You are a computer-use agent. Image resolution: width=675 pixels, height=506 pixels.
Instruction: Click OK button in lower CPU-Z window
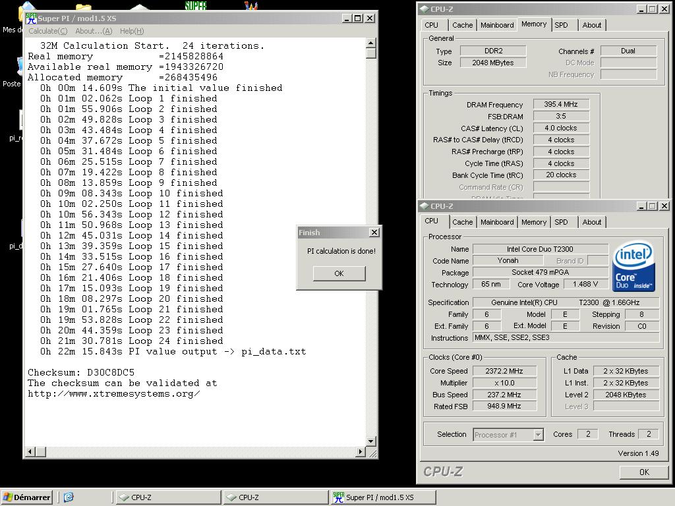click(644, 472)
